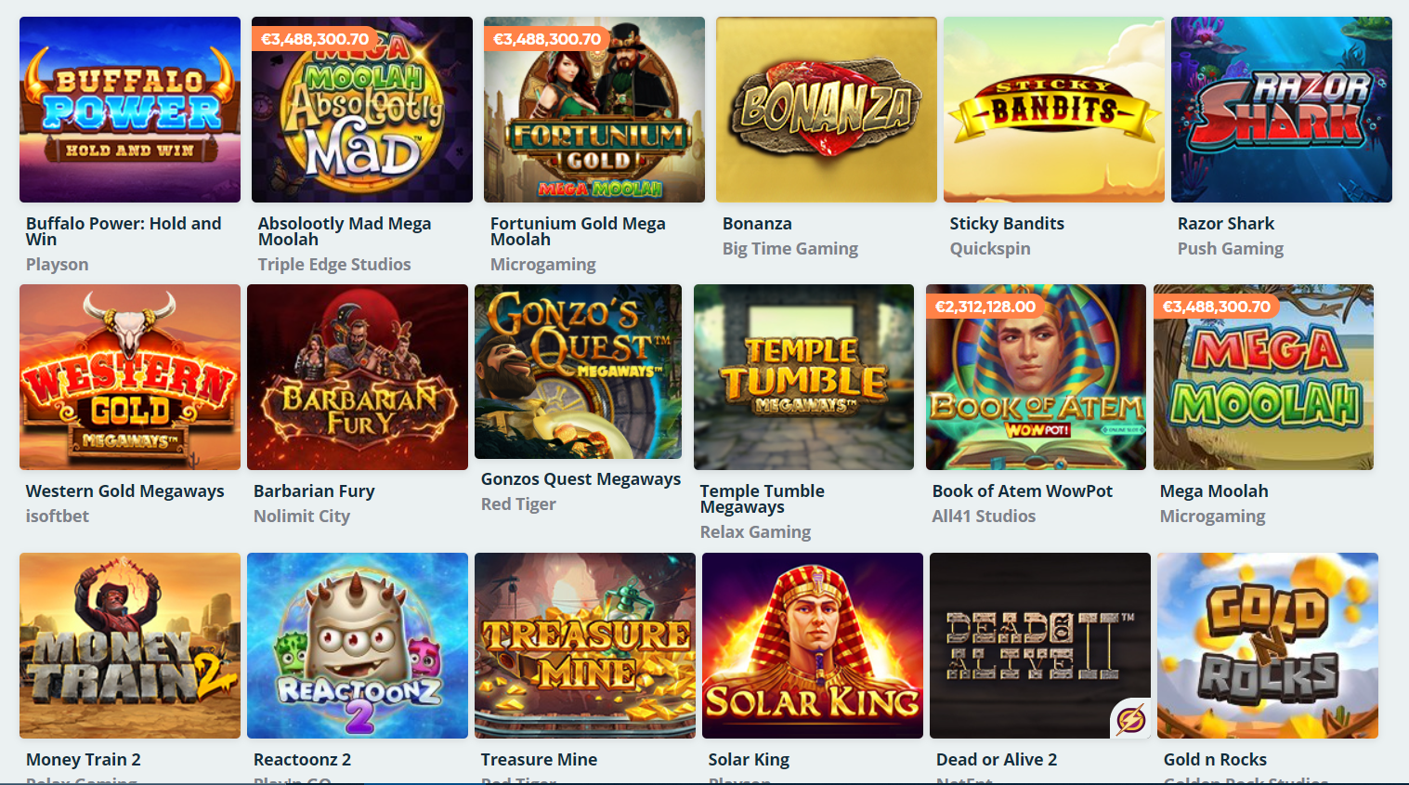The width and height of the screenshot is (1409, 785).
Task: Click the €2,312,128.00 jackpot badge on Book of Atem
Action: 985,307
